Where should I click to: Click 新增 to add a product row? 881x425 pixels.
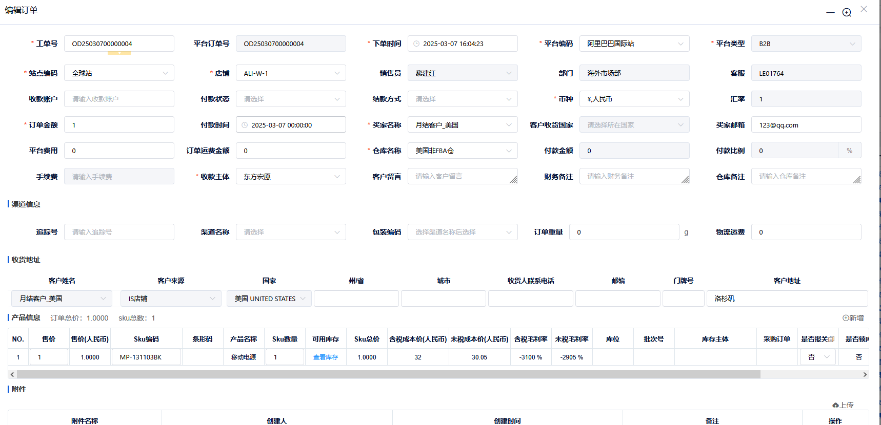point(853,318)
